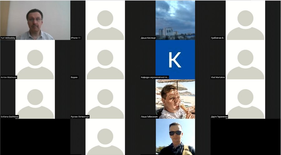
Task: Click the iPhone 11 name label
Action: (76, 38)
